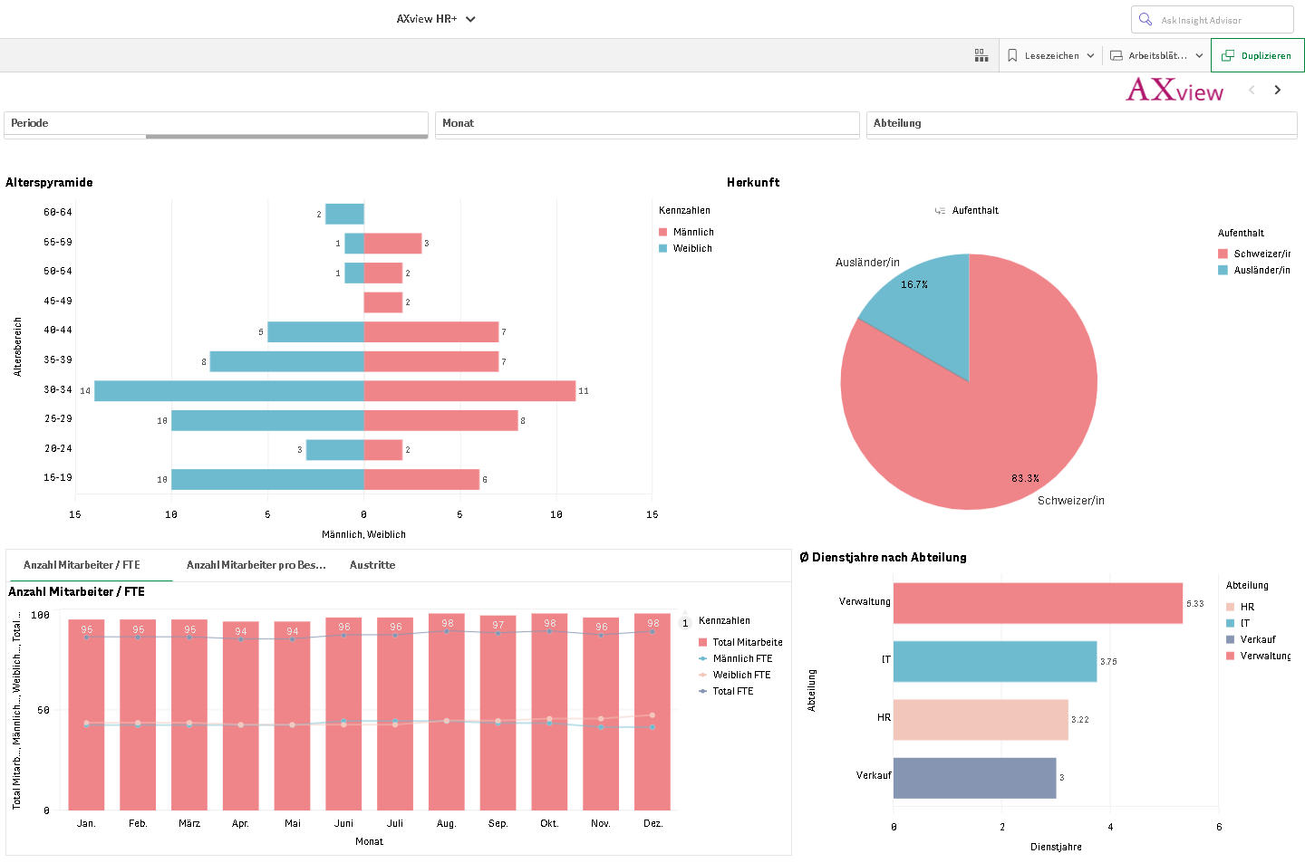The height and width of the screenshot is (863, 1305).
Task: Click the AXview logo
Action: point(1174,90)
